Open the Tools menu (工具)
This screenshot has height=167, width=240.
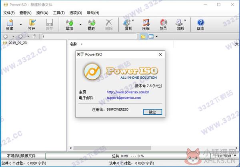click(x=59, y=13)
